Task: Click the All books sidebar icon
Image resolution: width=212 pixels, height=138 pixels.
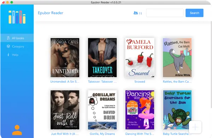Action: [x=8, y=38]
